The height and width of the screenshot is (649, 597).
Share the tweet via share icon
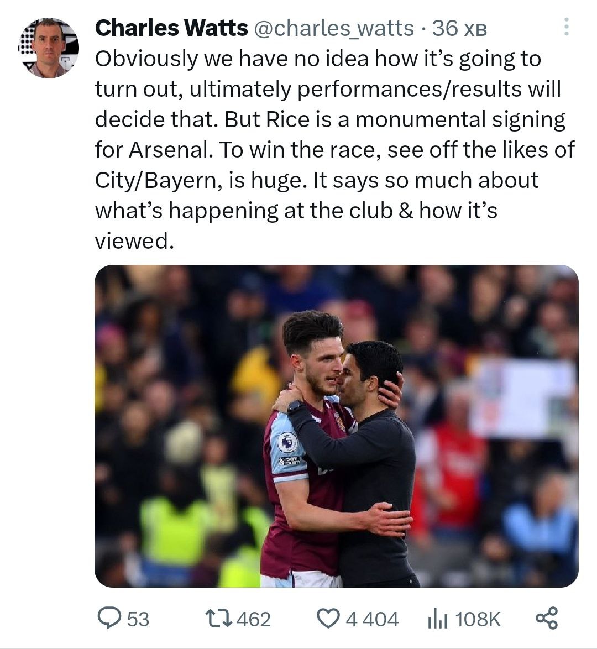(x=547, y=618)
